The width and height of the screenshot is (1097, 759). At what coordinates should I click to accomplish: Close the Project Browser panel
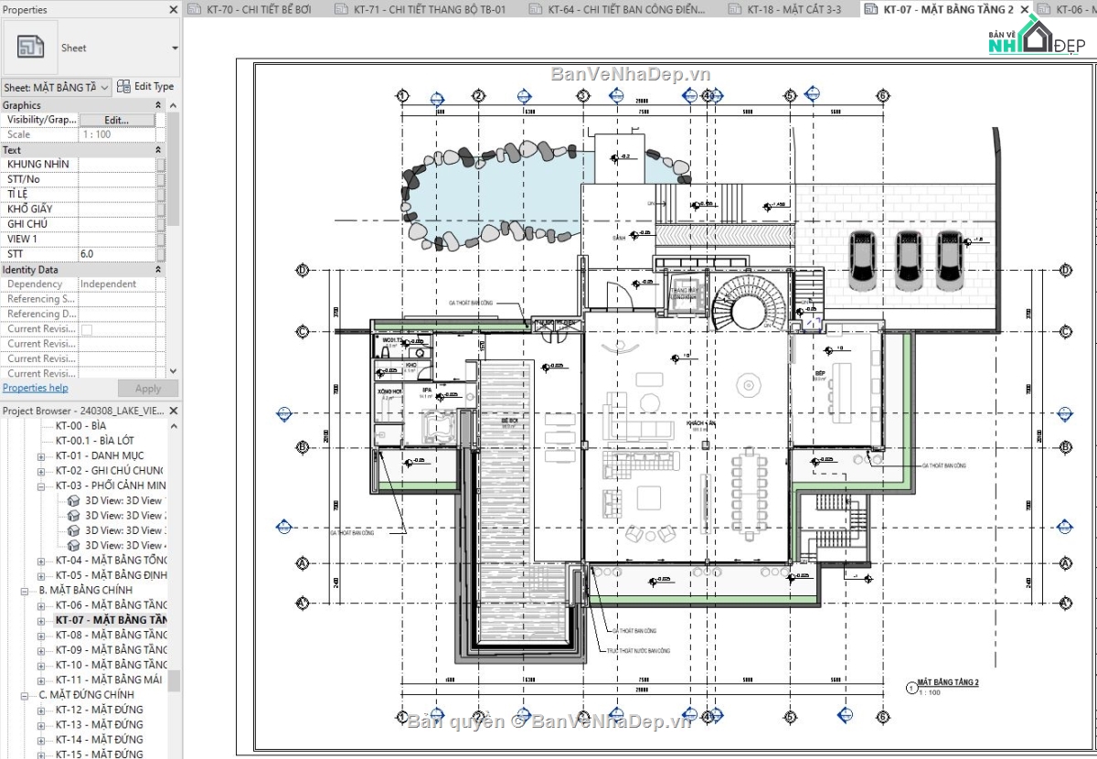174,411
